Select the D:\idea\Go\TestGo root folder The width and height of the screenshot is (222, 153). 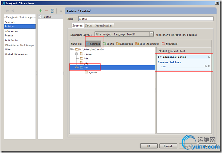(x=91, y=49)
